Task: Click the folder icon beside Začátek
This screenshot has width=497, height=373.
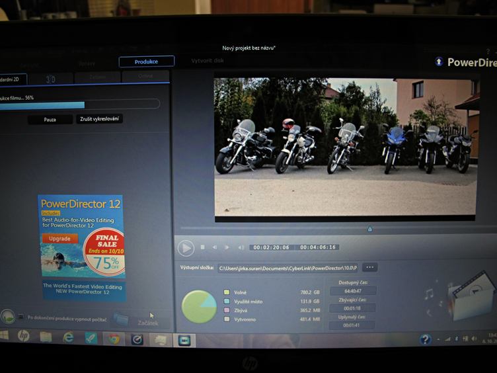Action: pos(121,319)
